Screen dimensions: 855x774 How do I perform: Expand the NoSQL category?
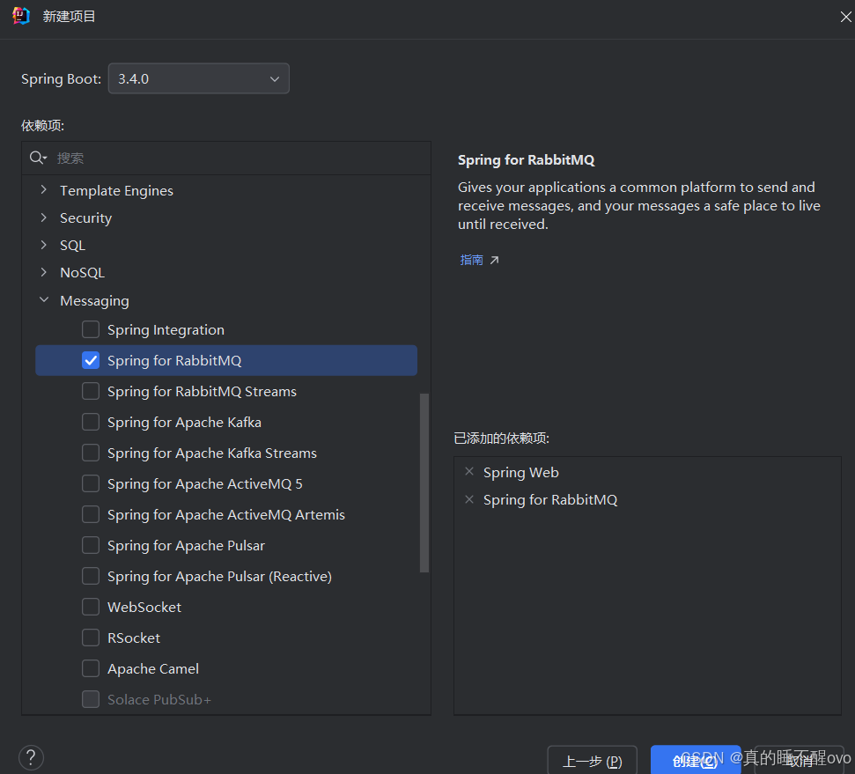tap(44, 272)
